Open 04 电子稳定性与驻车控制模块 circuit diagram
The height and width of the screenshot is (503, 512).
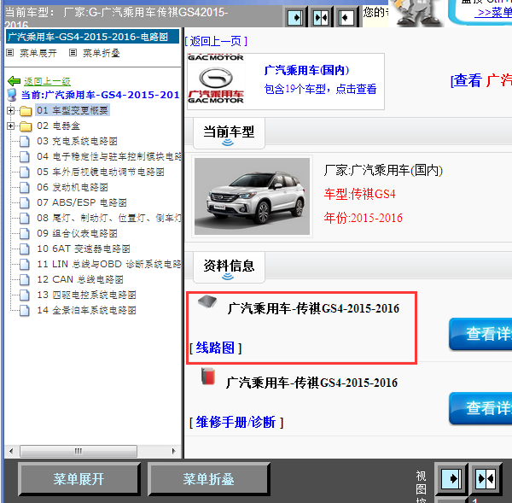click(x=109, y=156)
